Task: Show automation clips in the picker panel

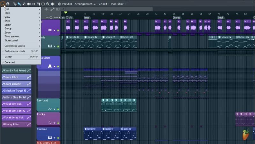Action: click(52, 9)
